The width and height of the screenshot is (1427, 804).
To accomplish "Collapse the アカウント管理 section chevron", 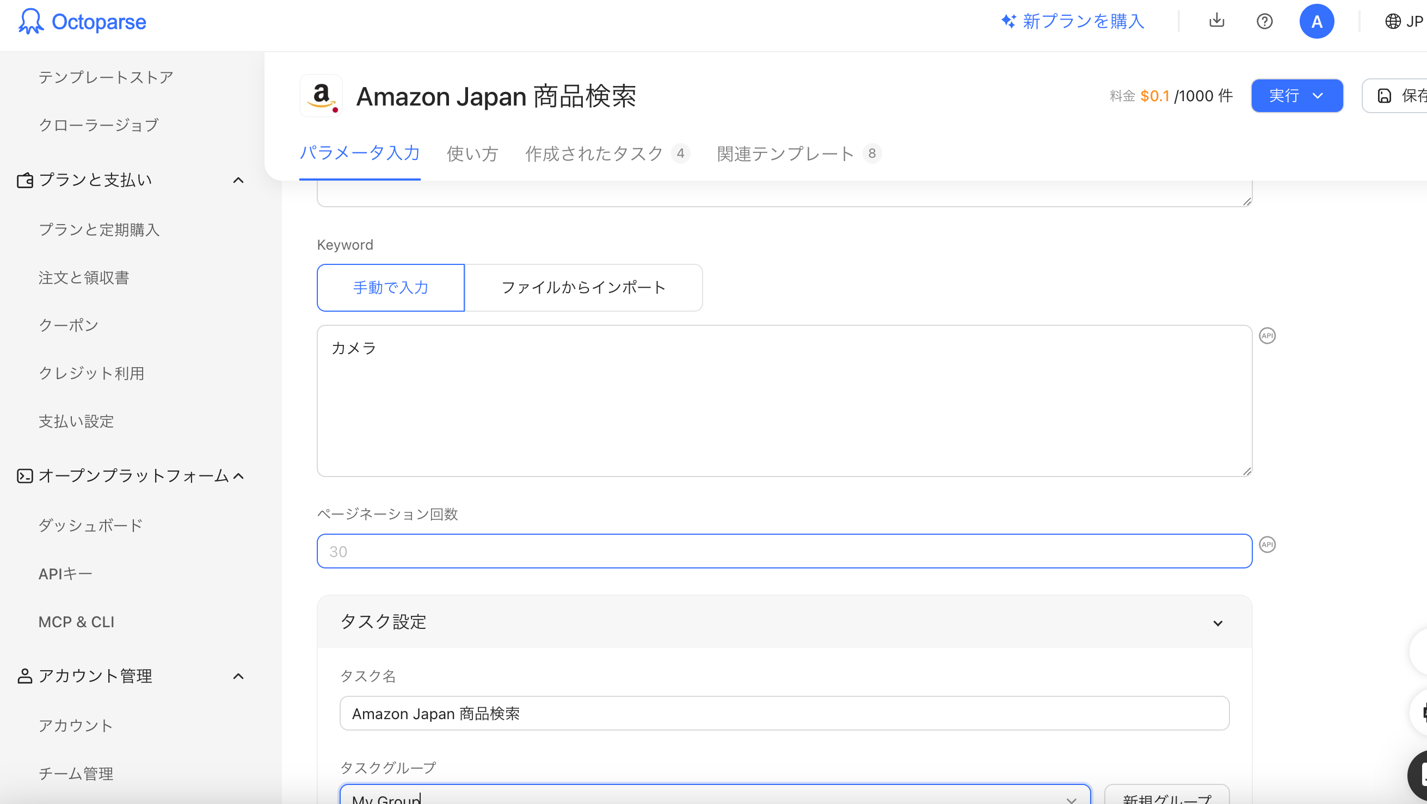I will point(238,676).
